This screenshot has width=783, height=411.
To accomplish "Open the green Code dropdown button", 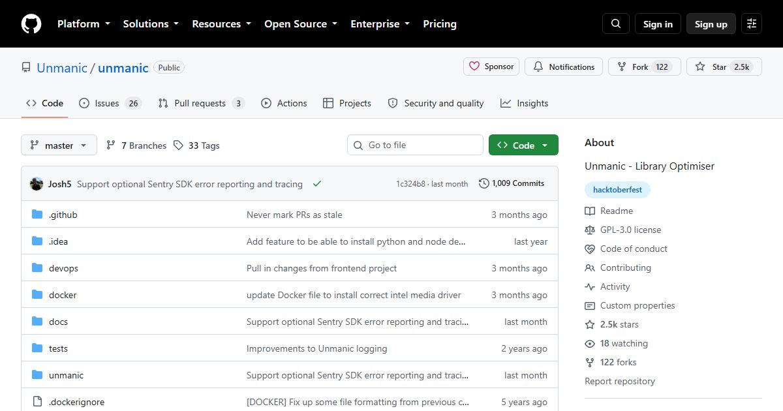I will coord(523,145).
